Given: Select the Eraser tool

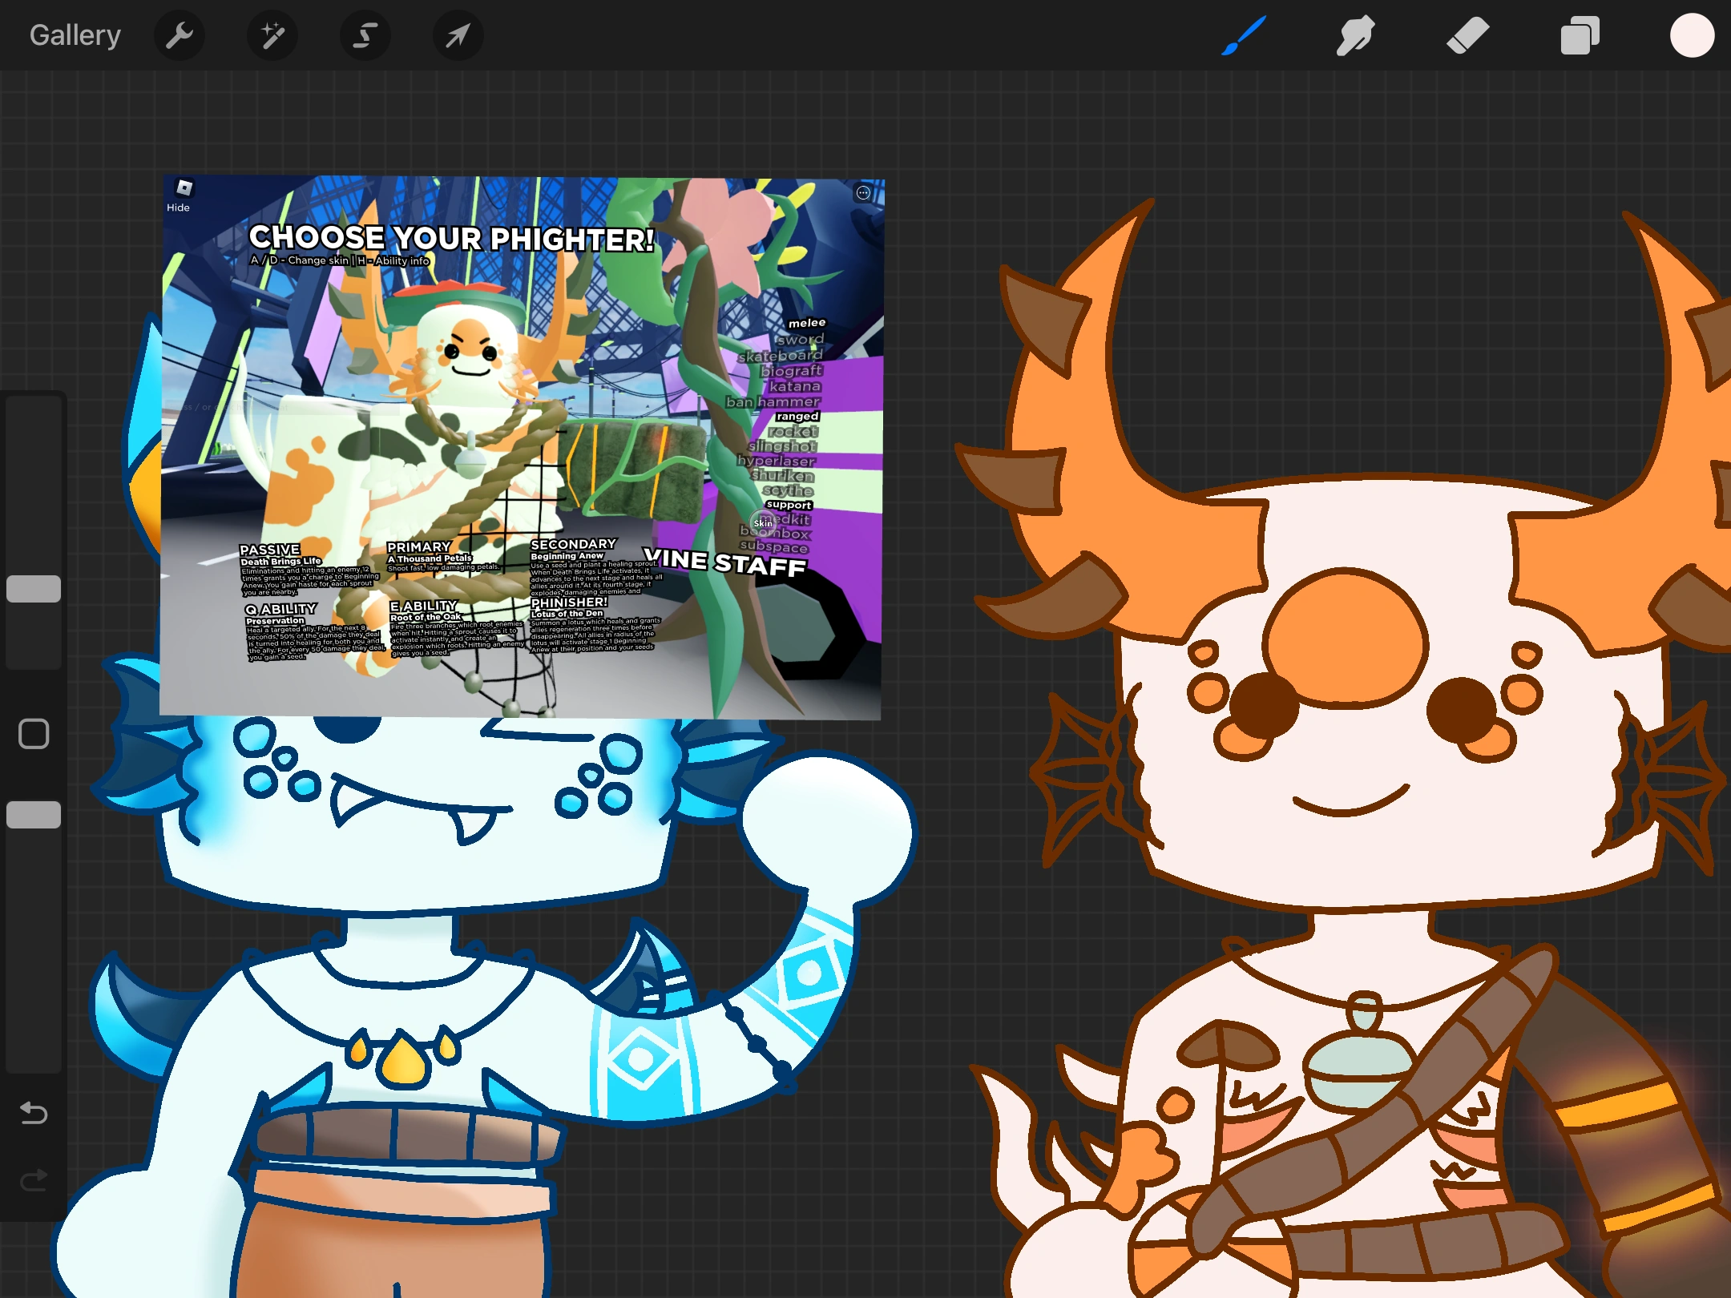Looking at the screenshot, I should (x=1467, y=36).
